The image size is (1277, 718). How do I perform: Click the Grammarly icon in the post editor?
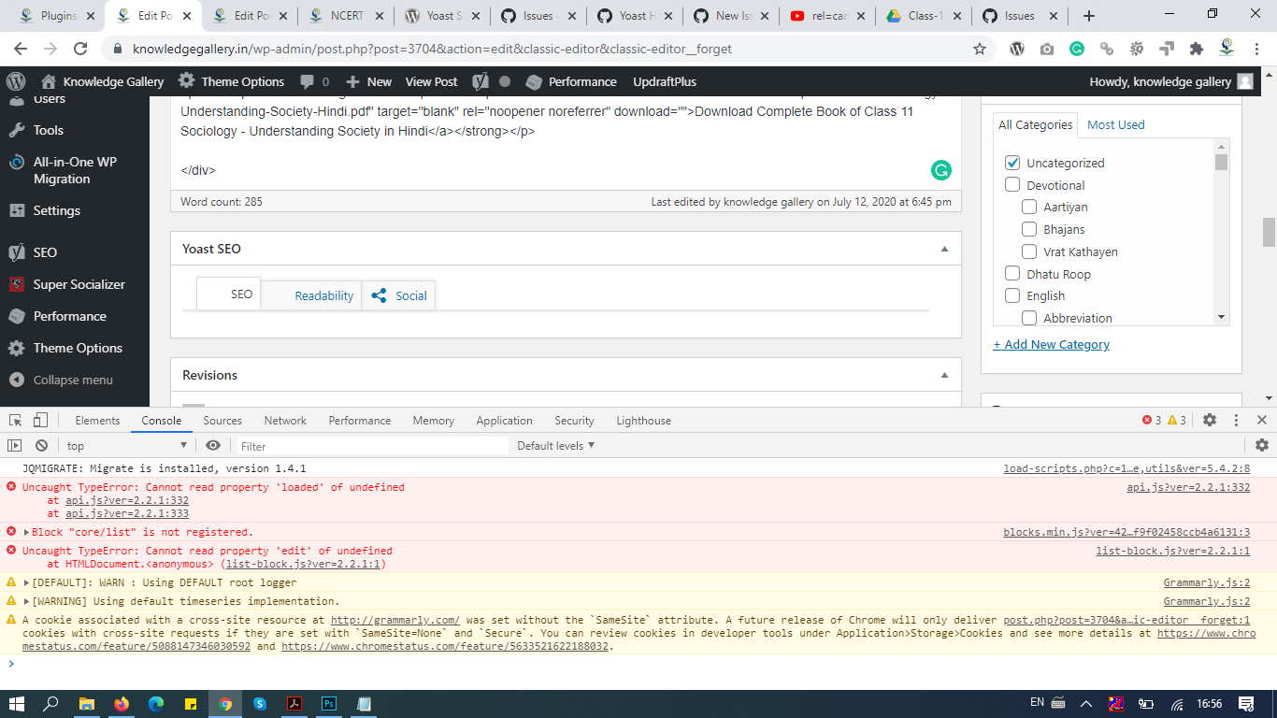(x=940, y=170)
